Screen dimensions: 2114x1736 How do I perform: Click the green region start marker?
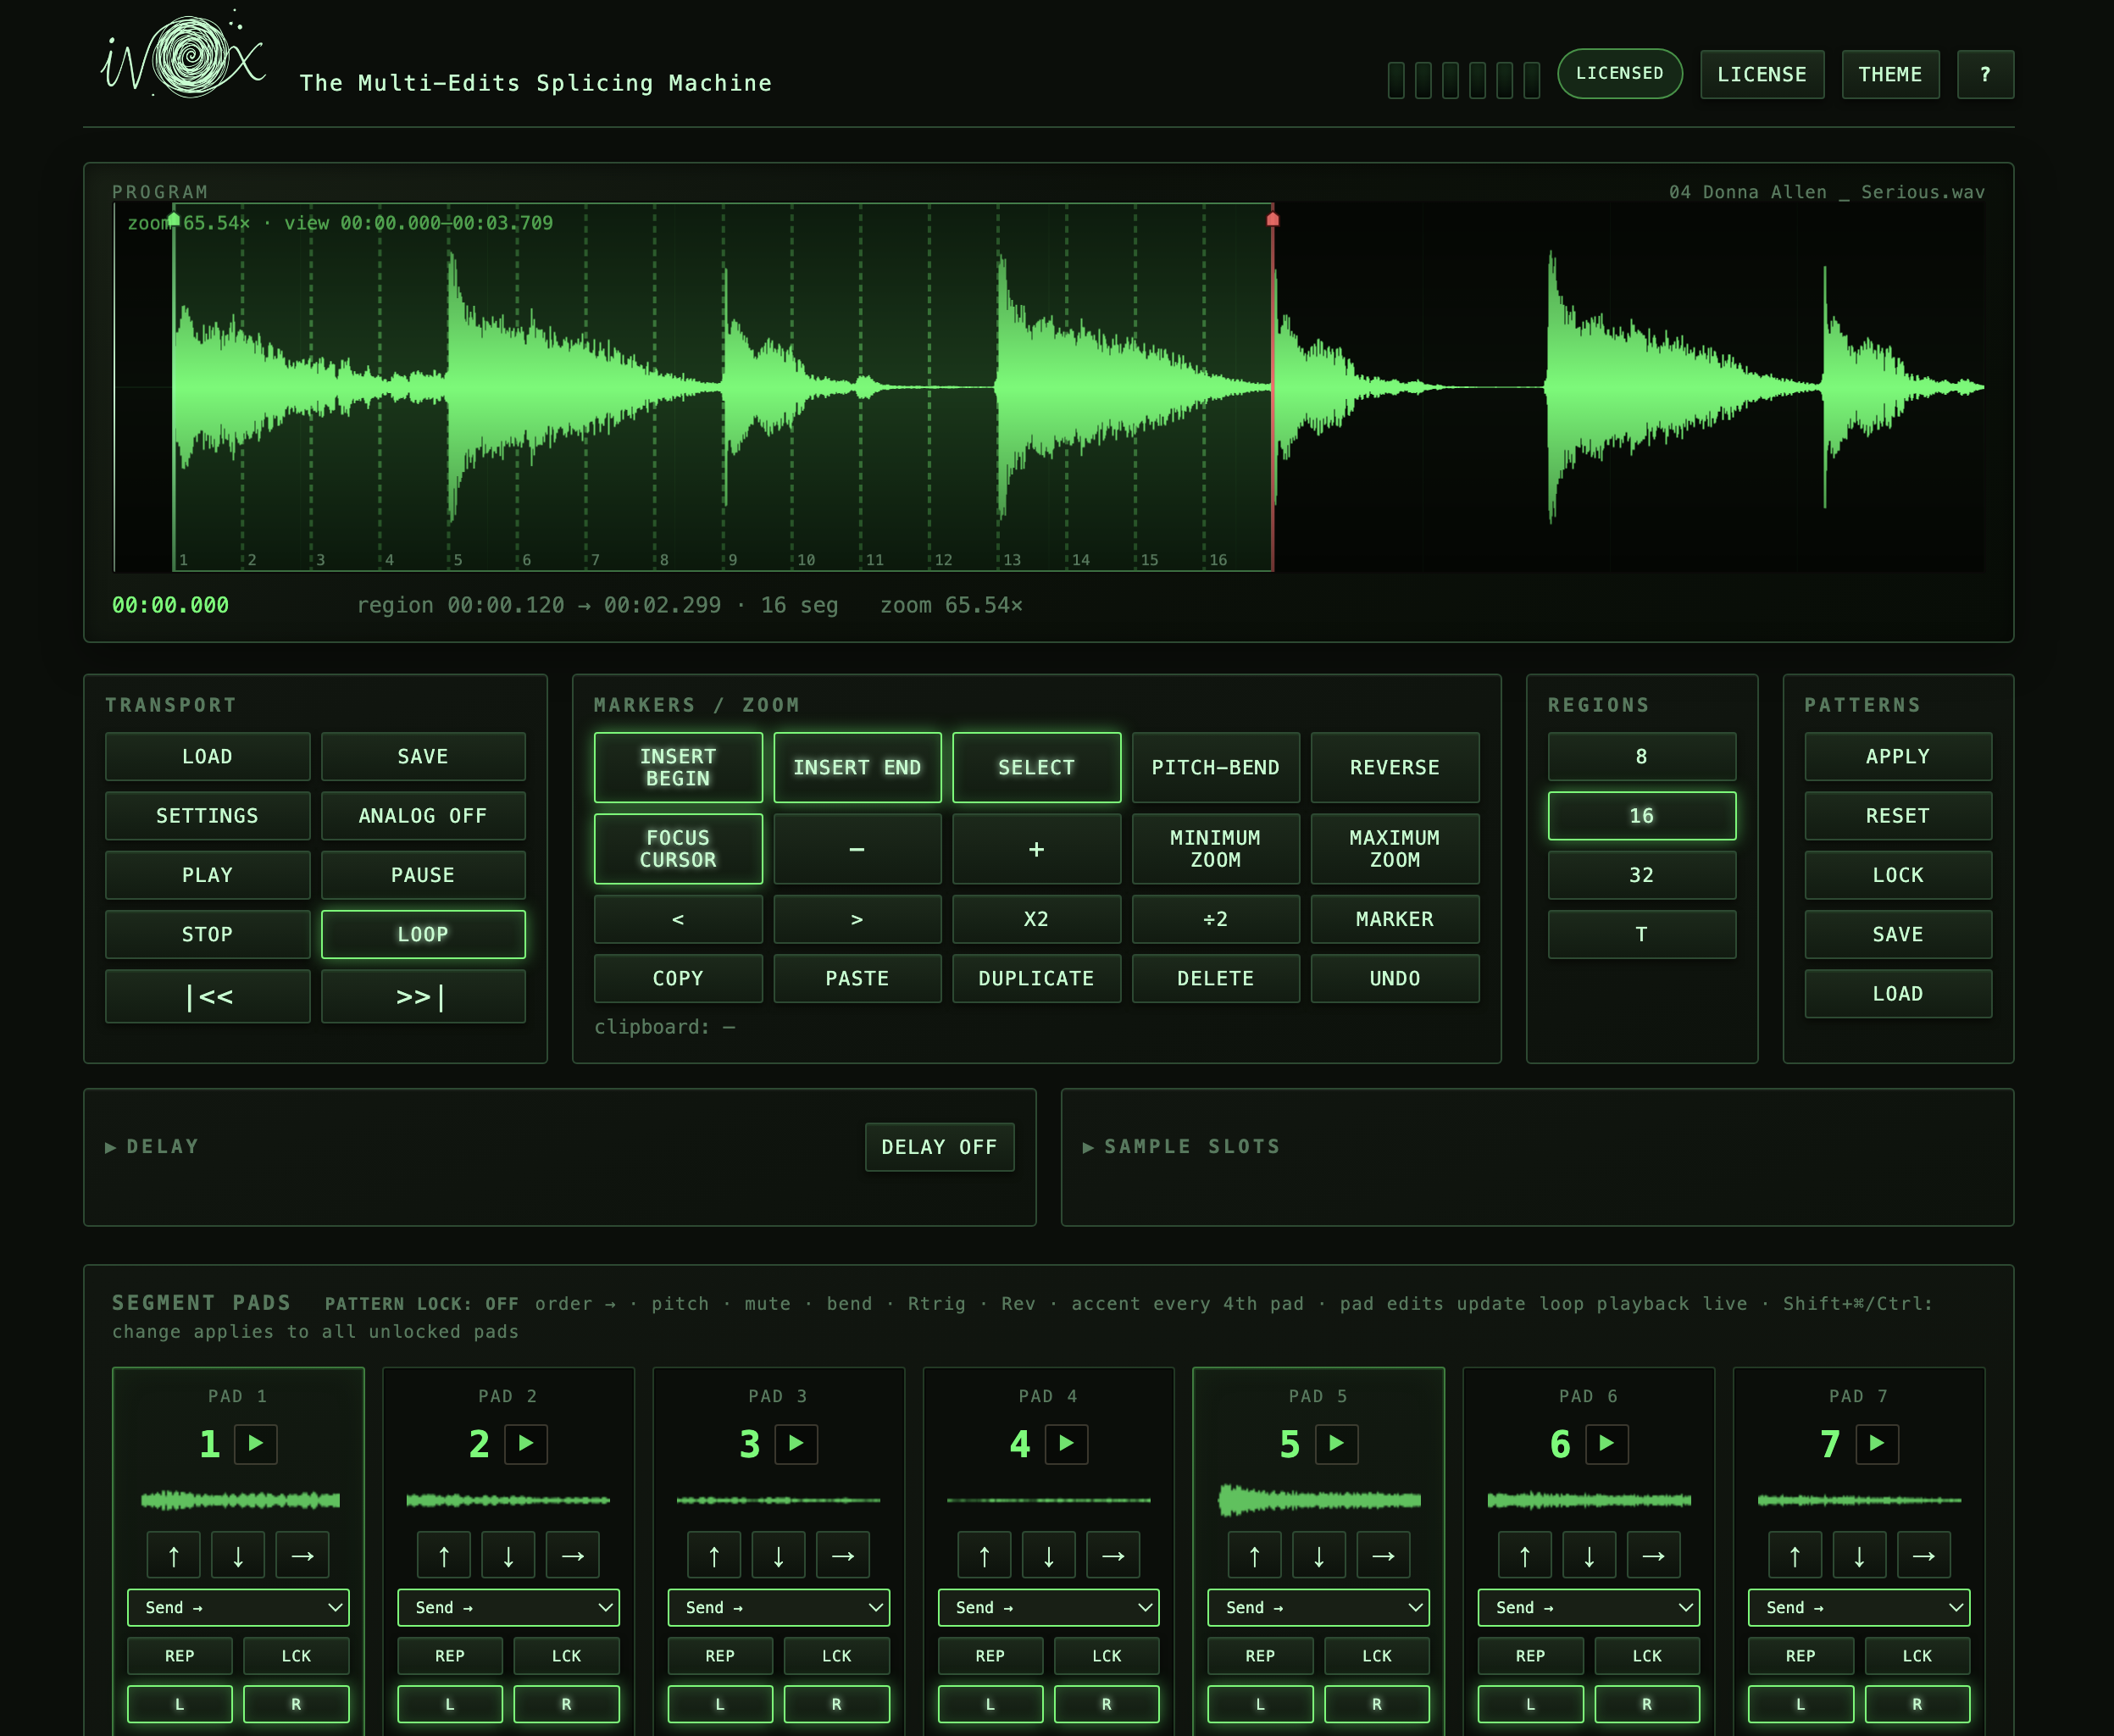pyautogui.click(x=174, y=219)
